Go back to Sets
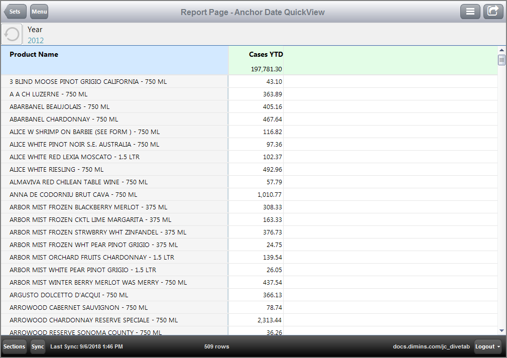This screenshot has height=358, width=507. pyautogui.click(x=15, y=11)
